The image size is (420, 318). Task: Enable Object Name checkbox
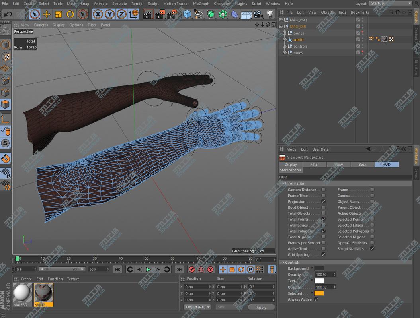click(x=372, y=202)
